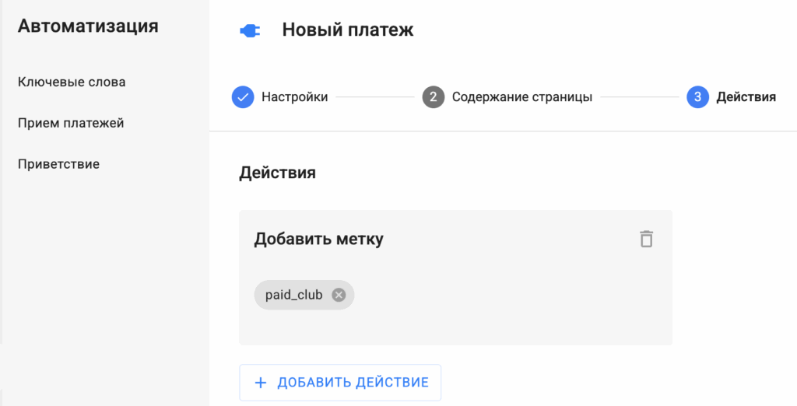Delete the Добавить метку action with trash icon
The image size is (797, 406).
coord(646,239)
